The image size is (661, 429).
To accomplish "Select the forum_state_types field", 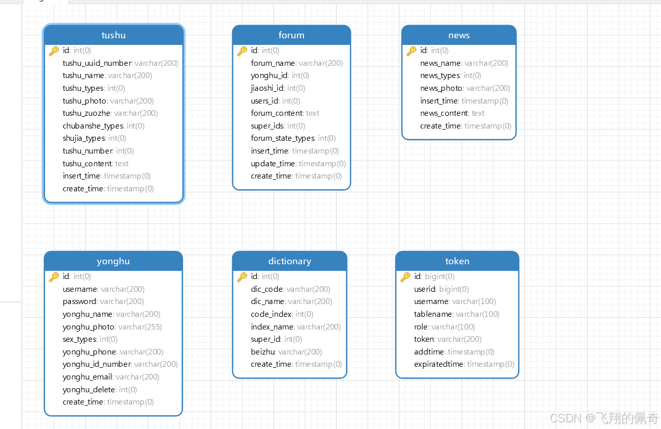I will 293,138.
